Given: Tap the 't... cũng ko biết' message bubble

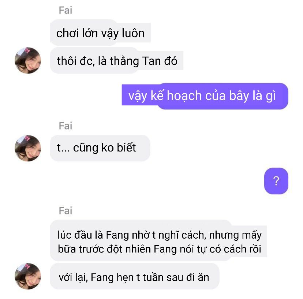Looking at the screenshot, I should (x=100, y=148).
